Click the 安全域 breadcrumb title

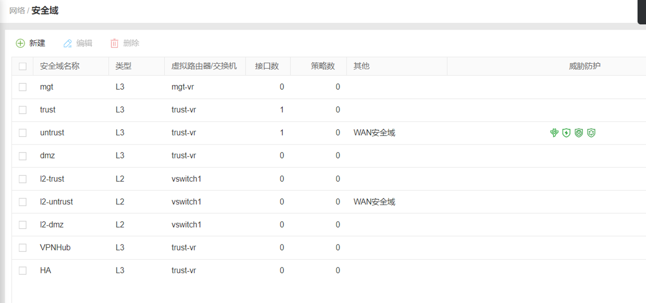click(x=44, y=10)
